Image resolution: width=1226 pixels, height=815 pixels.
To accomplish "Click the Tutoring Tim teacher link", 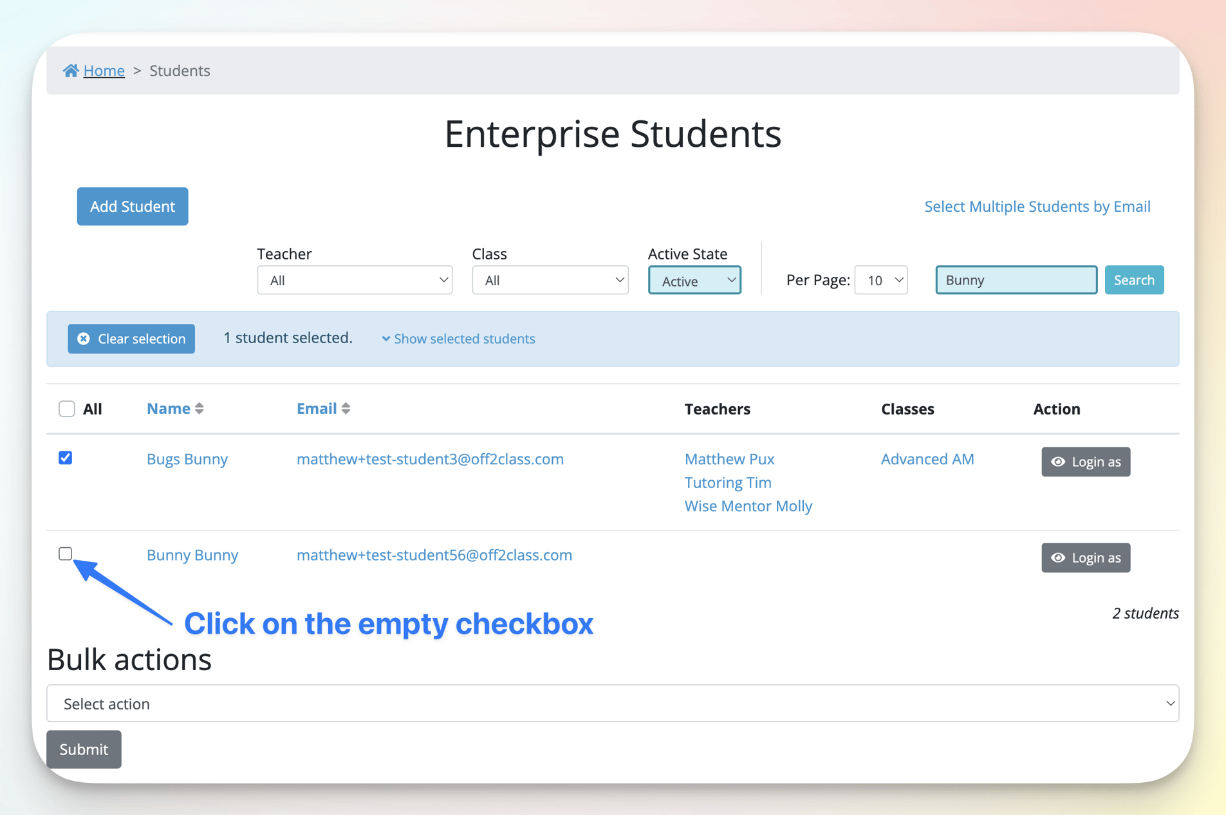I will (x=727, y=482).
